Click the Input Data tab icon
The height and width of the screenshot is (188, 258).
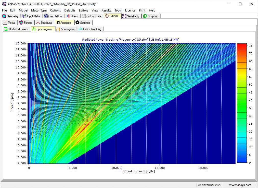(x=24, y=16)
